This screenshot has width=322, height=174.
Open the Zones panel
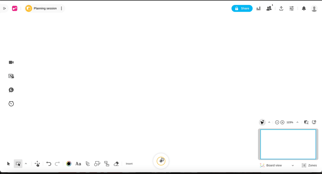[x=309, y=165]
